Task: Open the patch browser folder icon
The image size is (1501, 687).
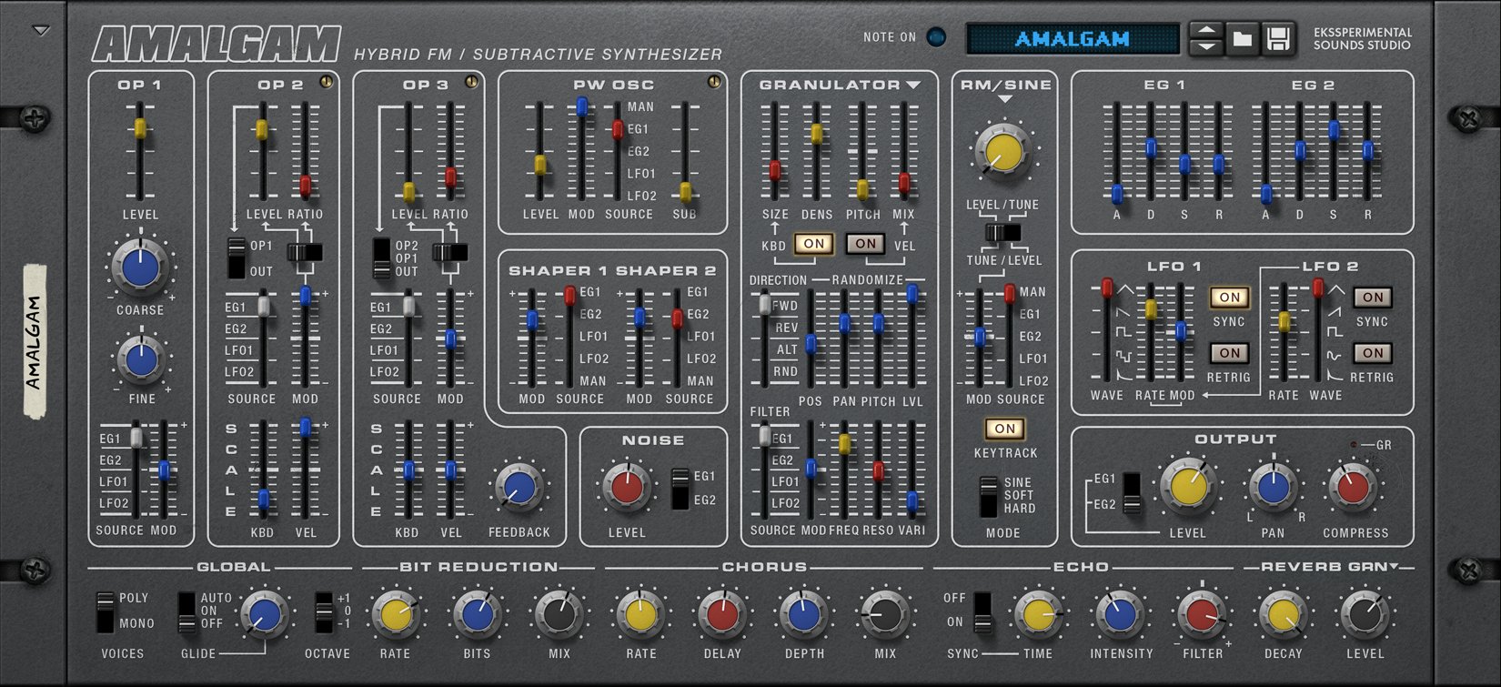Action: (x=1242, y=39)
